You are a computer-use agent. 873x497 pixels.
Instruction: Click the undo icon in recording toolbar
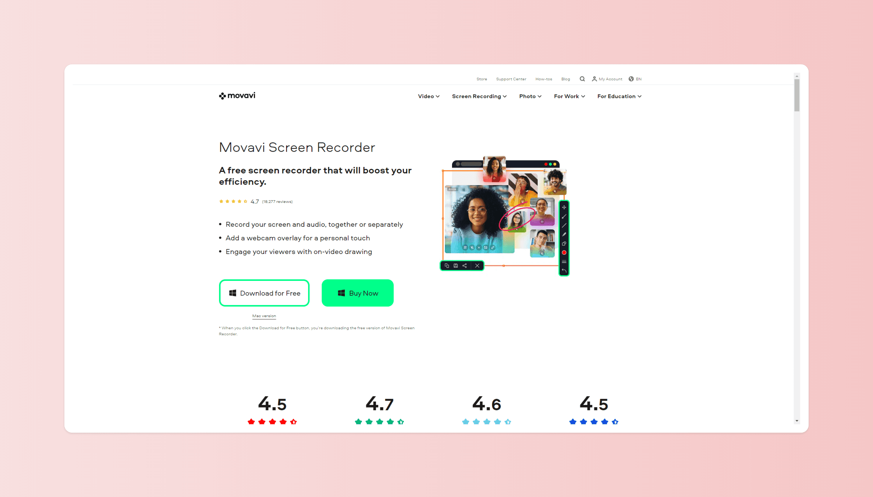tap(565, 272)
